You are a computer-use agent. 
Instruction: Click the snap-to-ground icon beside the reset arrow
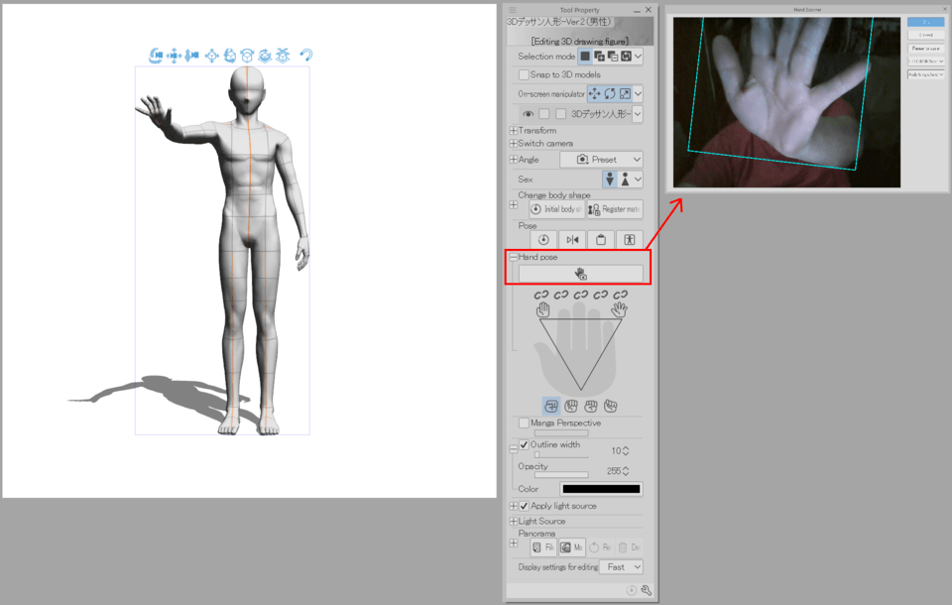pos(283,56)
